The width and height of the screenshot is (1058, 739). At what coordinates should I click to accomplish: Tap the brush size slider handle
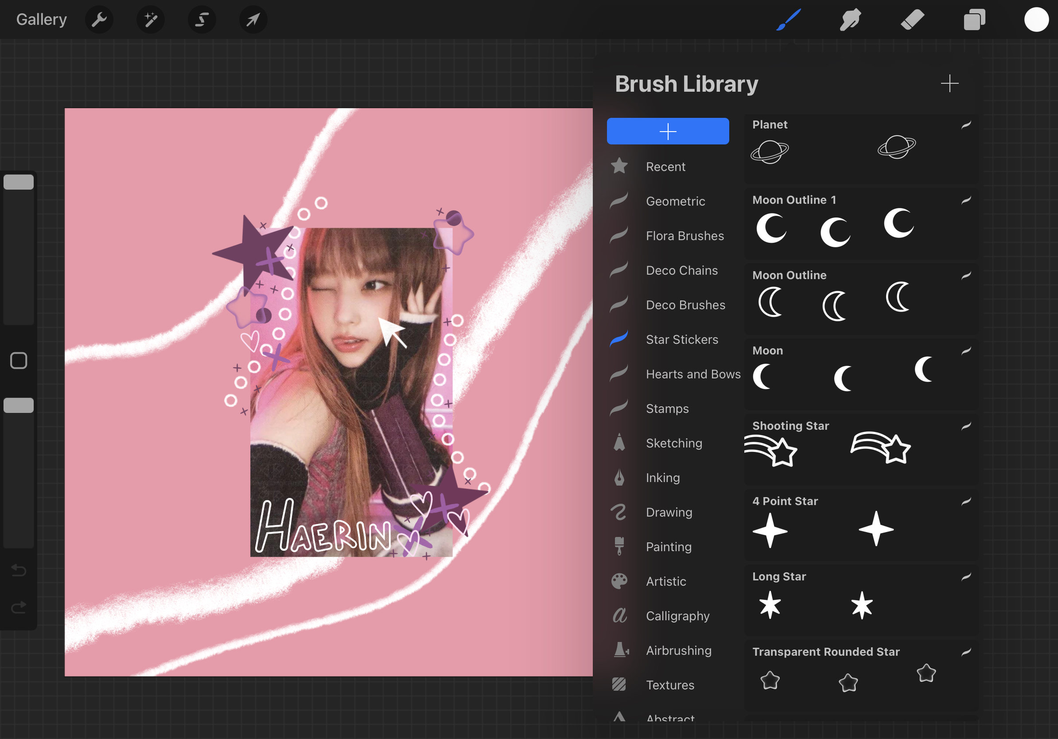click(19, 182)
